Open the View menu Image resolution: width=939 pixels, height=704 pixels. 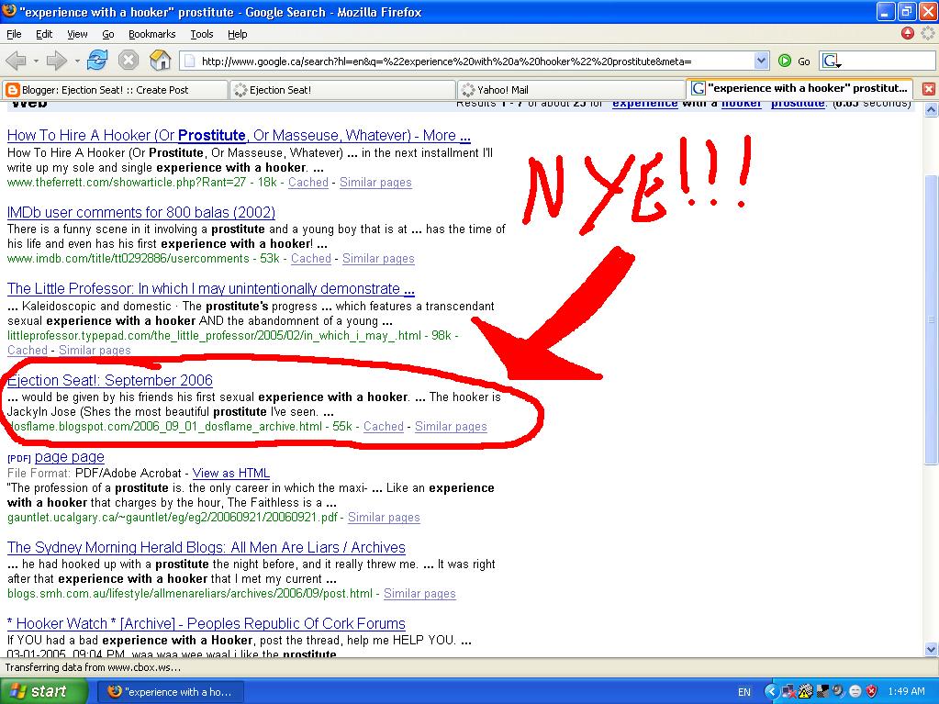click(x=77, y=34)
